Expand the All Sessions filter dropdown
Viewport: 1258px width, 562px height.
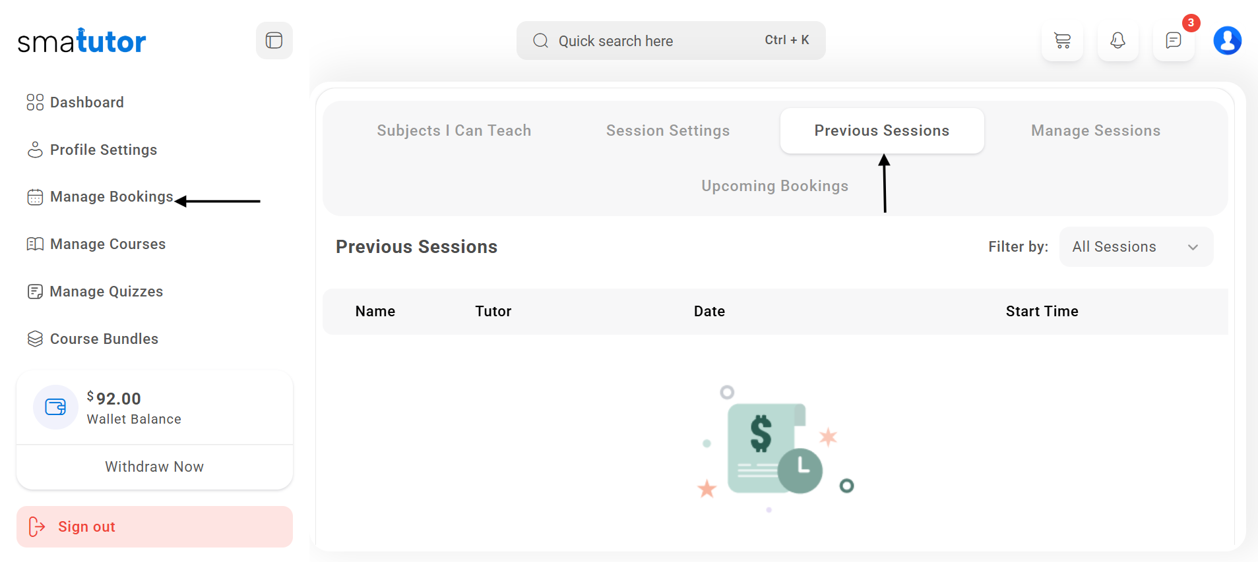click(1135, 247)
